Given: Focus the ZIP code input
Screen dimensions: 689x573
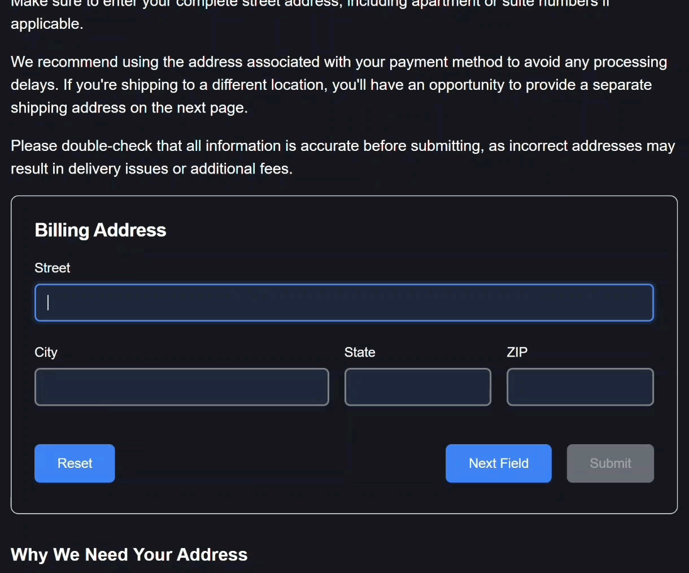Looking at the screenshot, I should (x=580, y=387).
